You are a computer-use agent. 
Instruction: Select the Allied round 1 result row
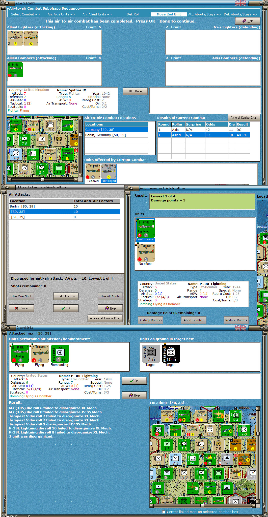coord(204,135)
